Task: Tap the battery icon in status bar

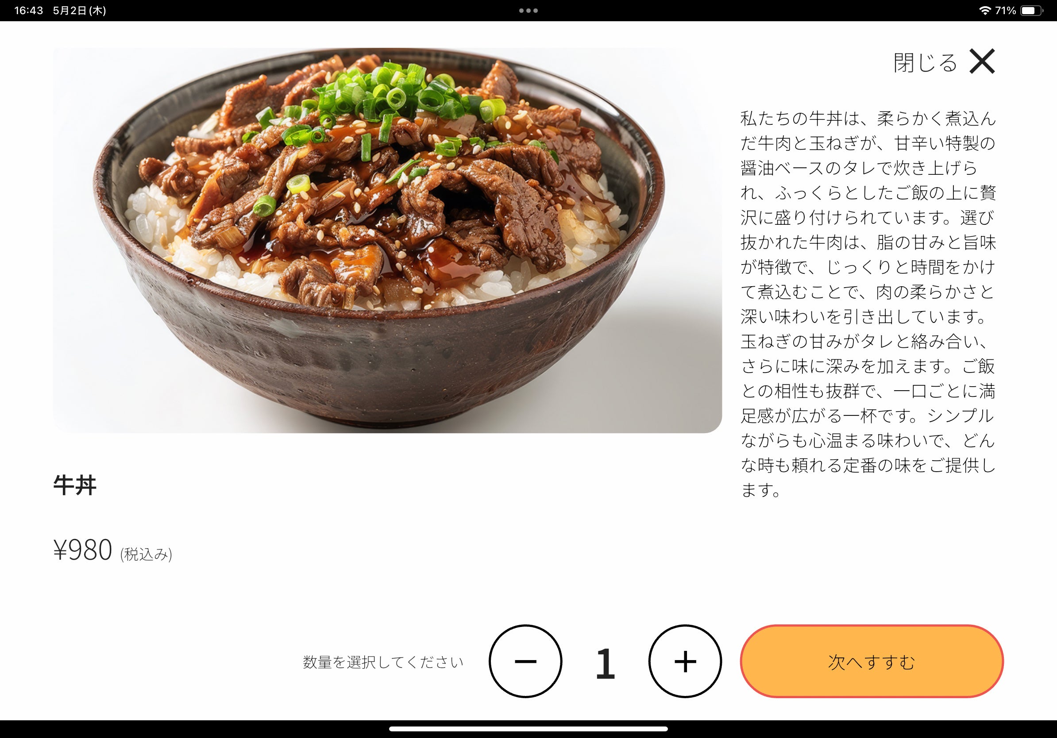Action: (1032, 11)
